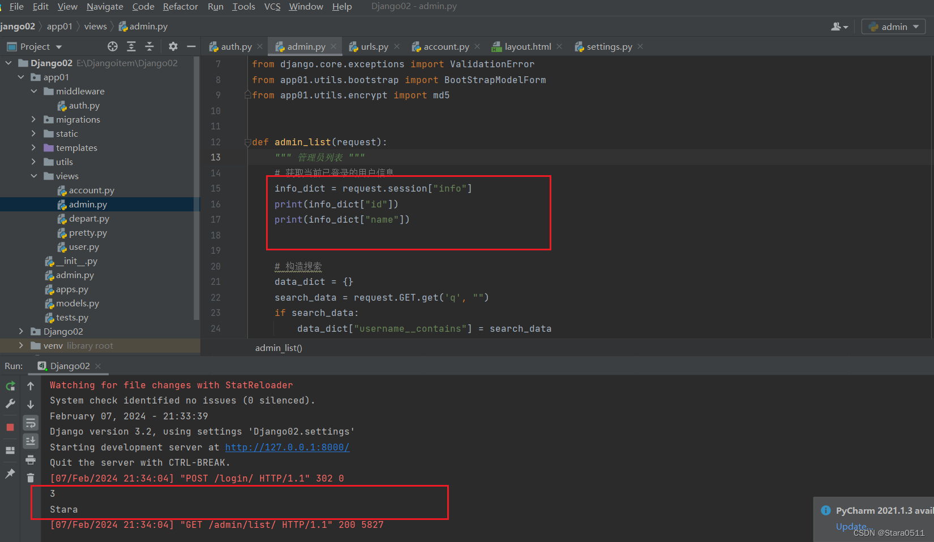
Task: Toggle soft-wrap in the Run console
Action: pyautogui.click(x=31, y=423)
